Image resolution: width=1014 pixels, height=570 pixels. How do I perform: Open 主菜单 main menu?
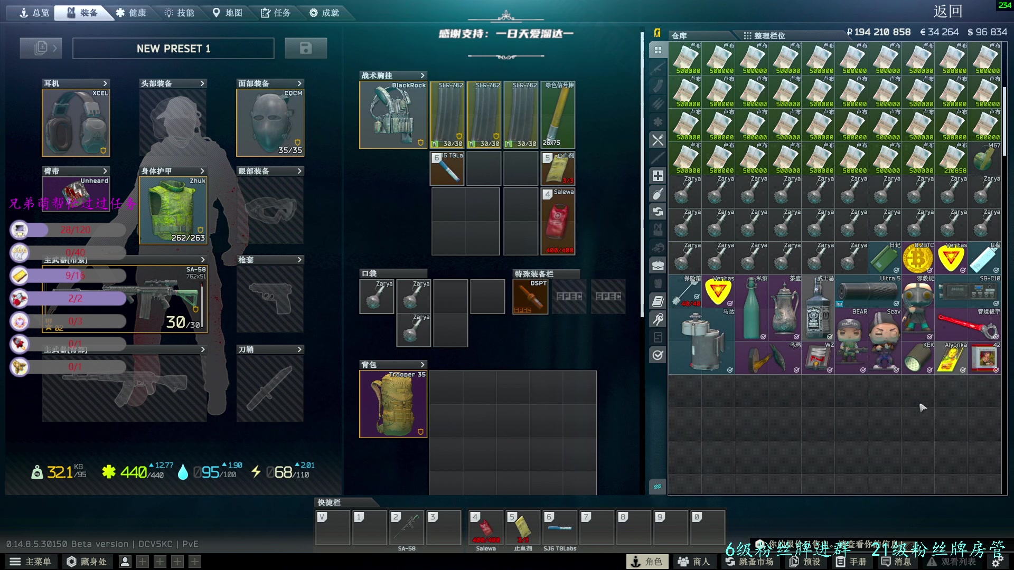point(31,562)
